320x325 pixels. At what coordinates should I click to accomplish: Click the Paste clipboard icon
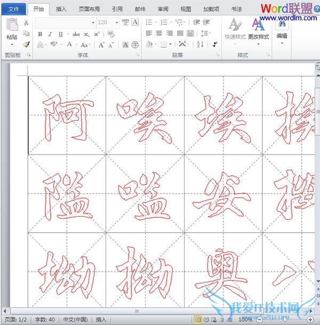pos(12,25)
